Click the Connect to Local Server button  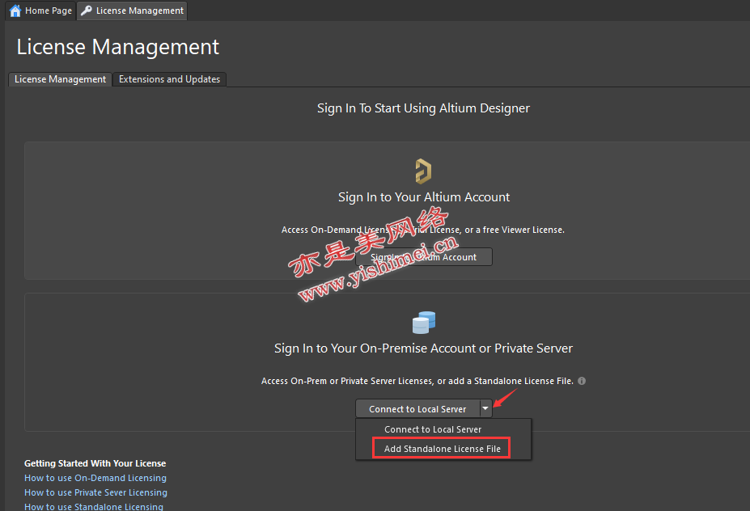pos(417,408)
